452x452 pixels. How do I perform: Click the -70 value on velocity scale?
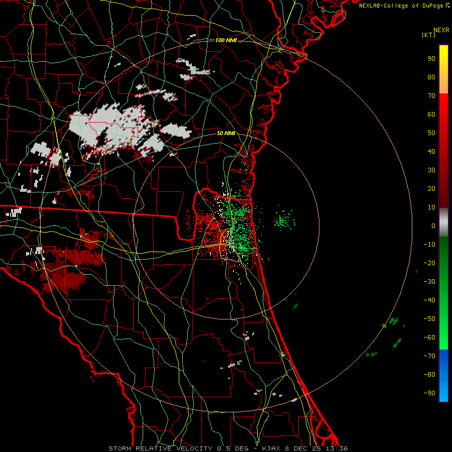[429, 356]
